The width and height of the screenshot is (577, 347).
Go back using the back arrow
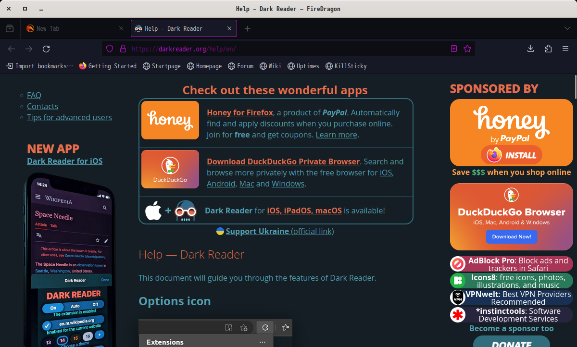click(x=12, y=49)
